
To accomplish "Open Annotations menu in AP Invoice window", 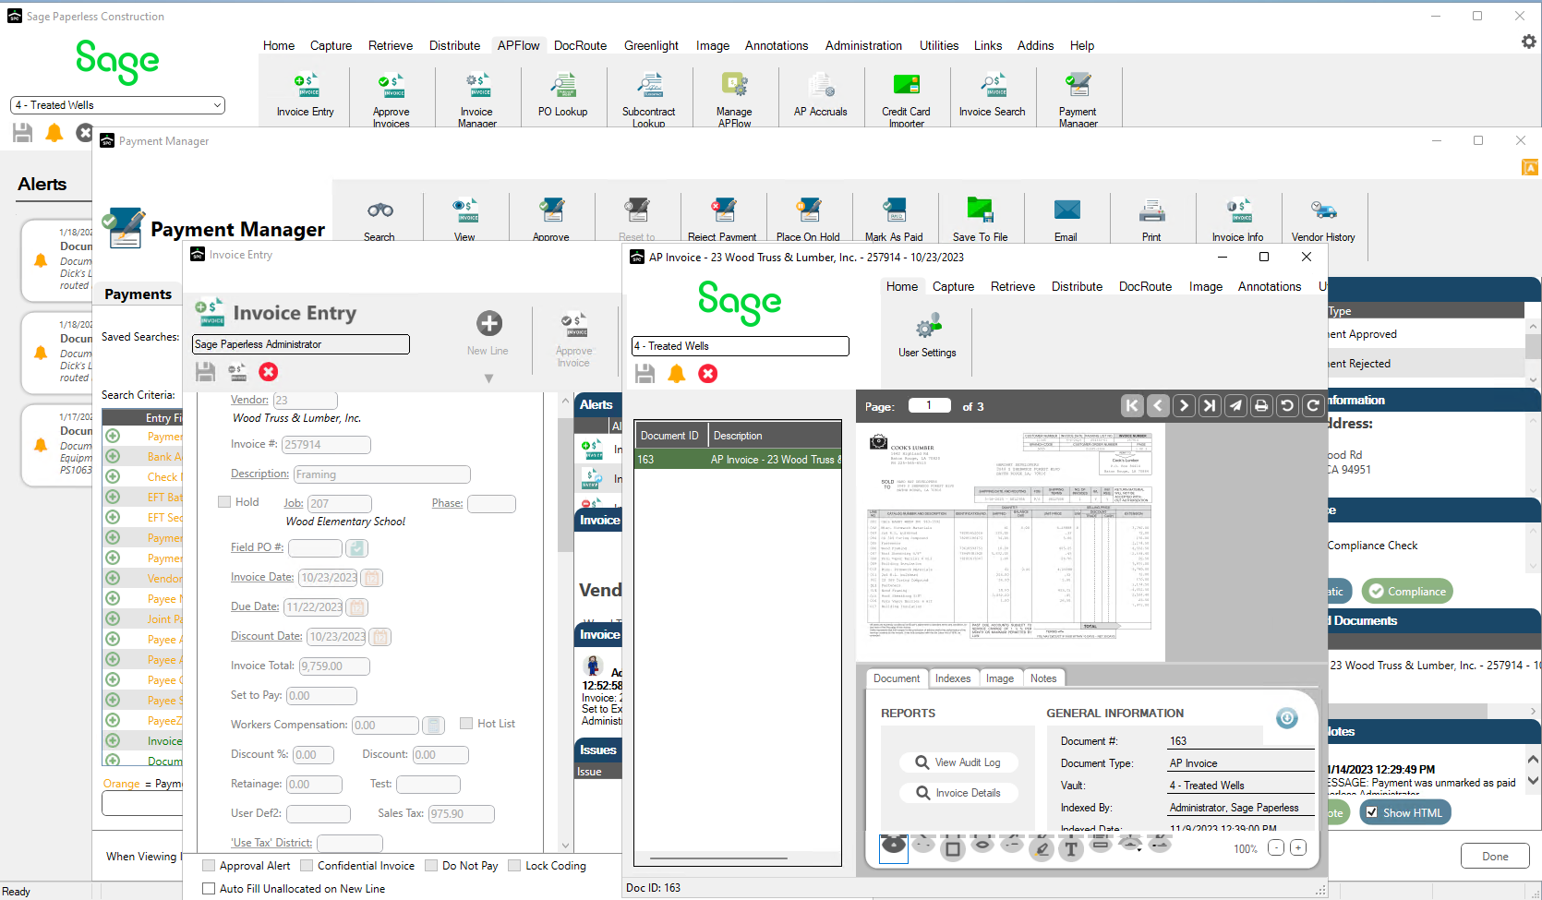I will [x=1270, y=286].
